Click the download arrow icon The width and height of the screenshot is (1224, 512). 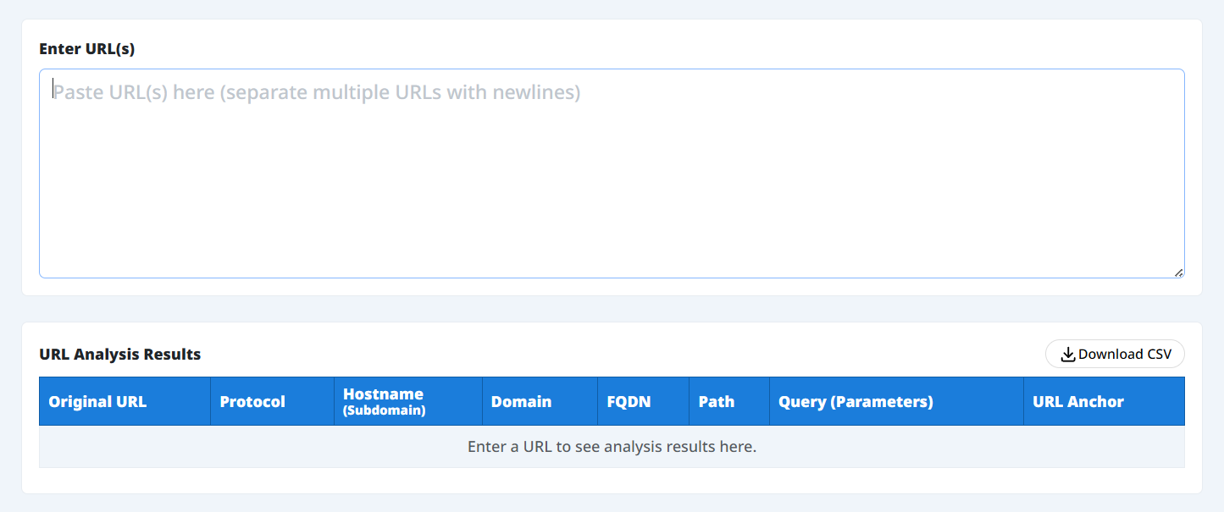point(1067,355)
